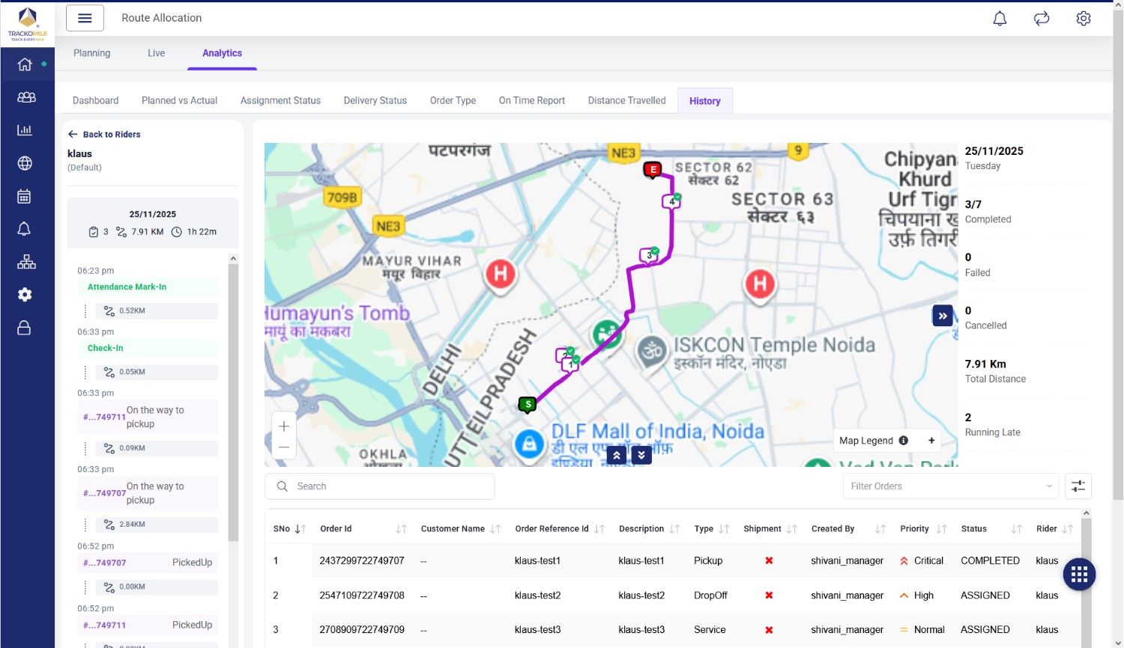Viewport: 1124px width, 648px height.
Task: Click the floating grid button bottom right
Action: [x=1079, y=574]
